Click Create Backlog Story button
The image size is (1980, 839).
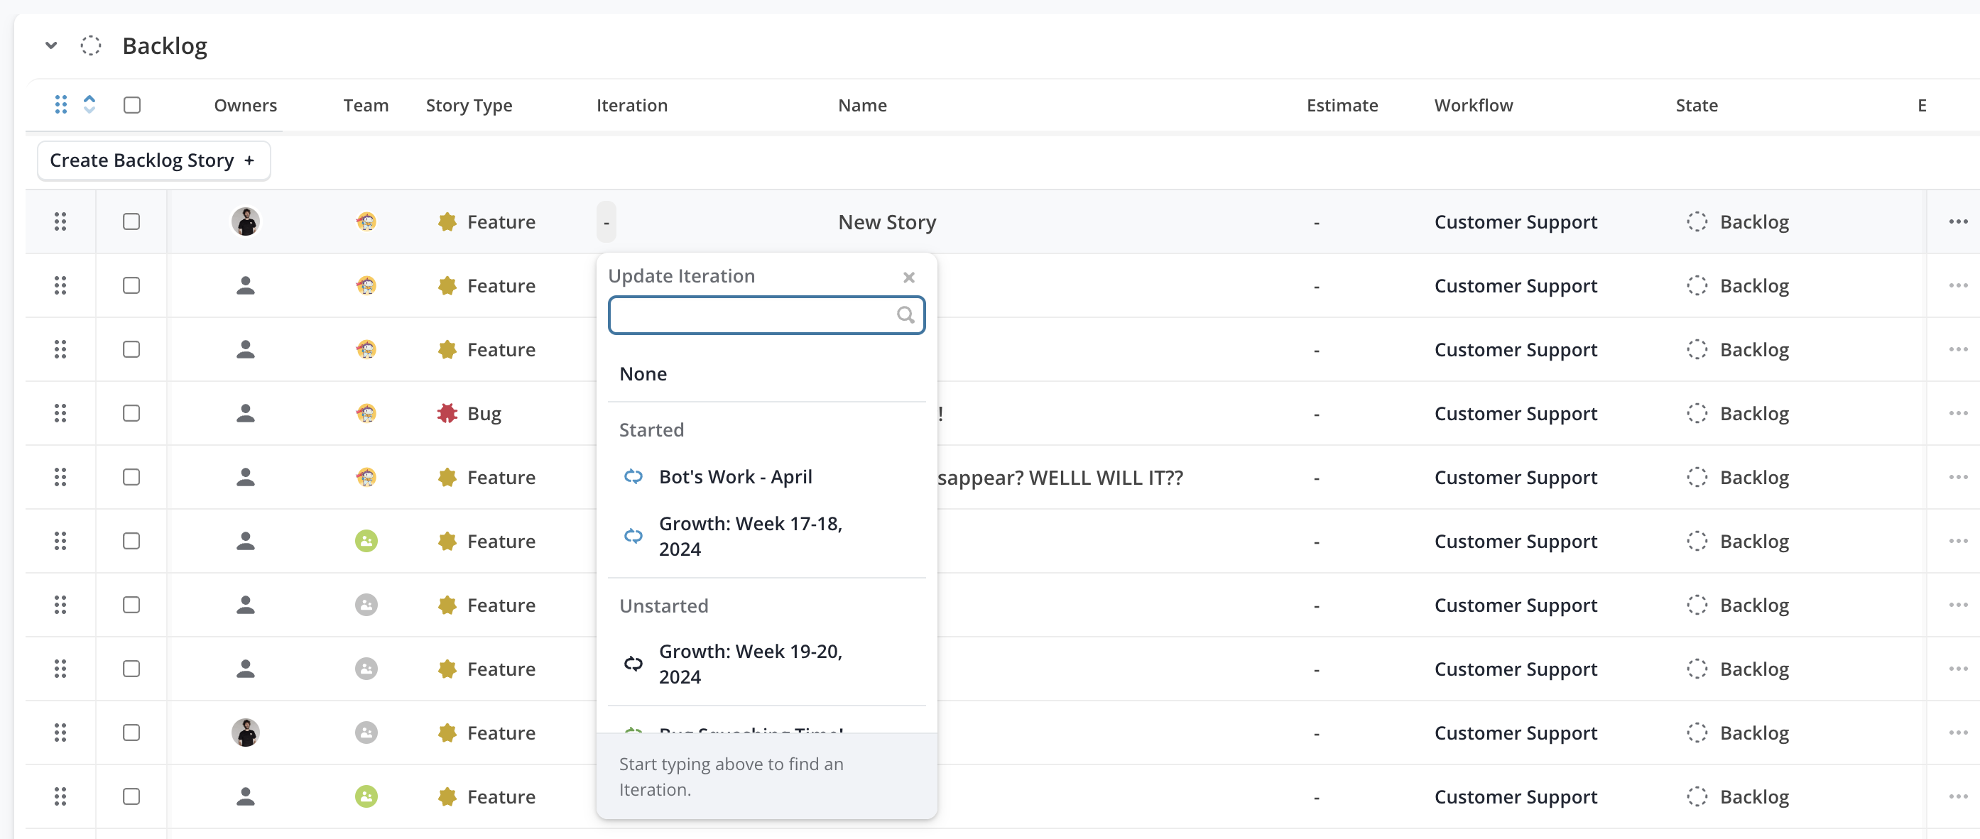coord(153,160)
